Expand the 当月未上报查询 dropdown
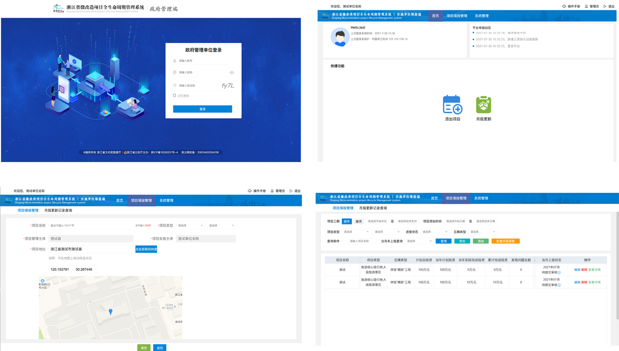The height and width of the screenshot is (351, 619). (x=419, y=241)
